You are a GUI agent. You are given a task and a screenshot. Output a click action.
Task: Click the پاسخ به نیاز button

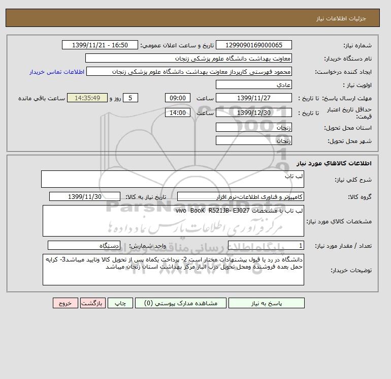(x=266, y=303)
